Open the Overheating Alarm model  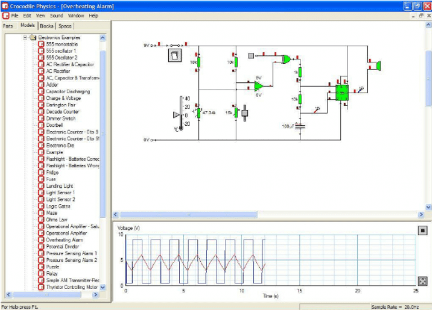click(64, 240)
